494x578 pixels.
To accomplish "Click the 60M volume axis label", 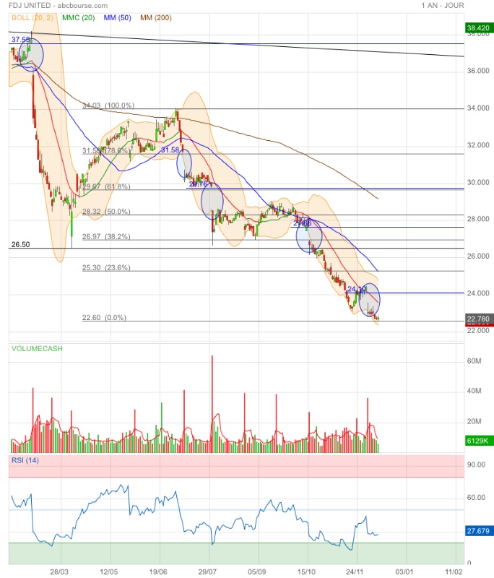I will tap(474, 361).
